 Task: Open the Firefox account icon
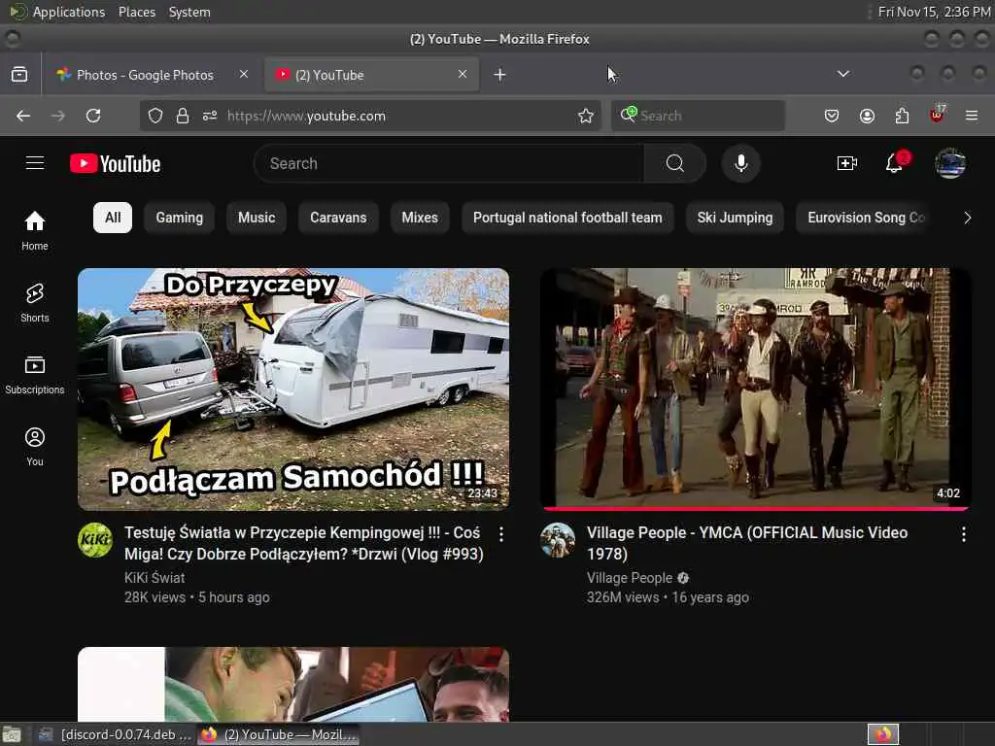tap(867, 116)
